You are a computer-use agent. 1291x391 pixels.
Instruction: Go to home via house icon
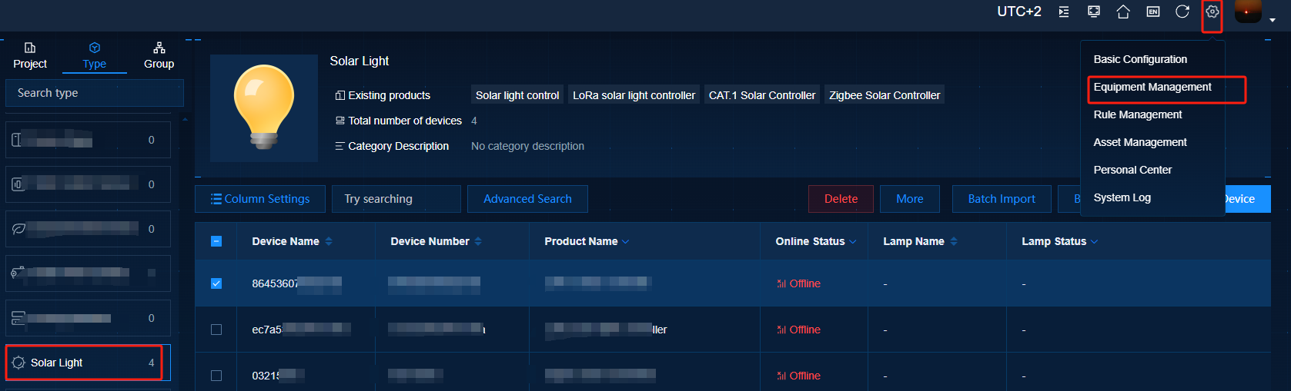tap(1123, 12)
